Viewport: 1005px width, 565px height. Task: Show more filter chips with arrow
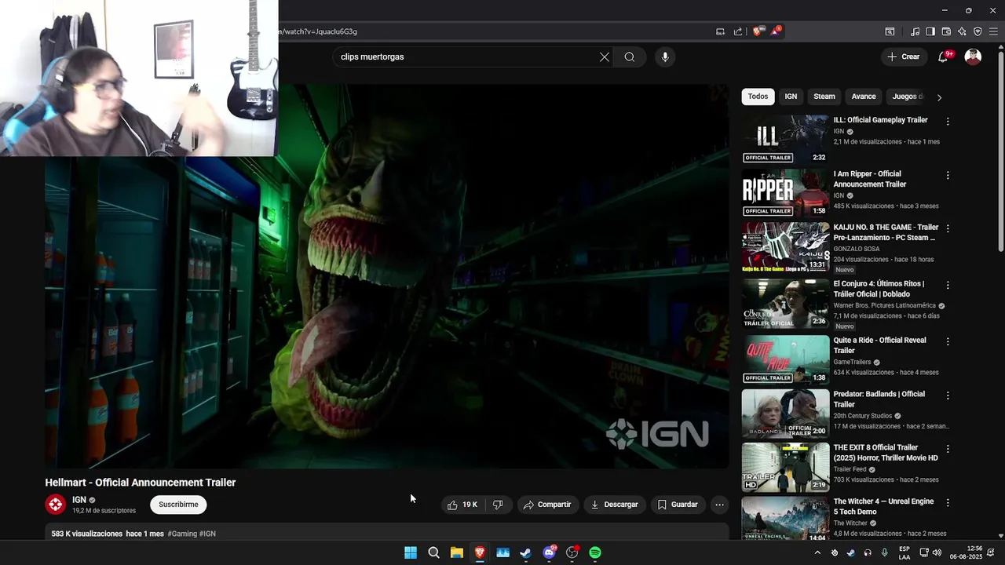click(x=939, y=97)
